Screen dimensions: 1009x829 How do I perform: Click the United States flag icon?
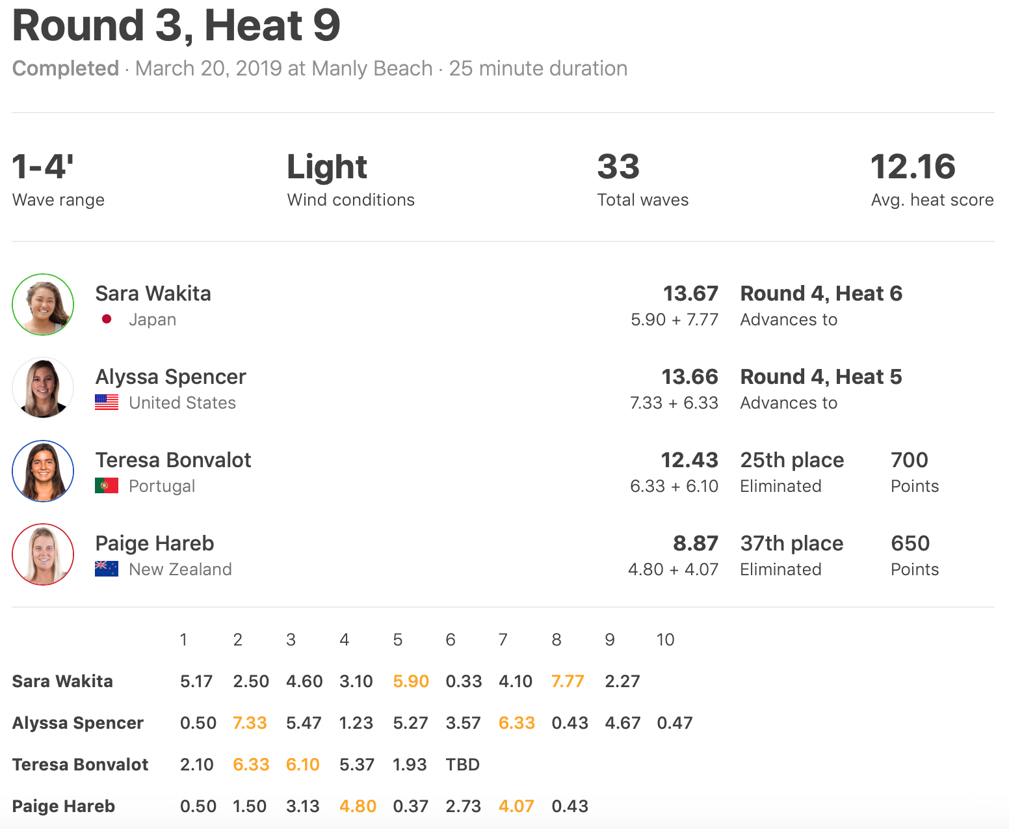107,403
